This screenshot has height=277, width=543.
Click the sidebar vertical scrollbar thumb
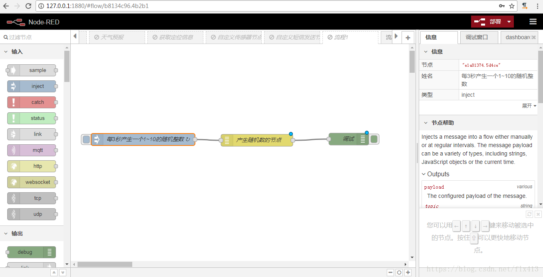(540, 77)
